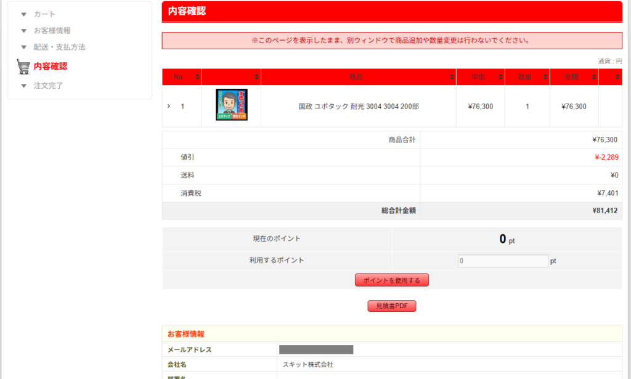Click the 消費税 value ¥7,401
This screenshot has height=379, width=631.
click(x=608, y=193)
